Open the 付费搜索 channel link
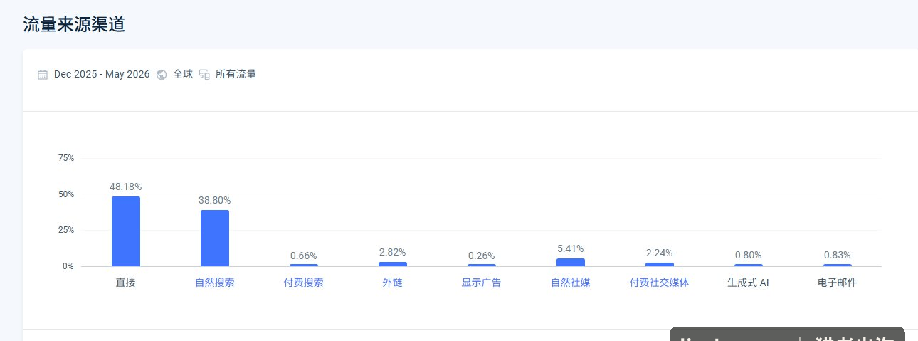This screenshot has height=341, width=918. click(304, 283)
